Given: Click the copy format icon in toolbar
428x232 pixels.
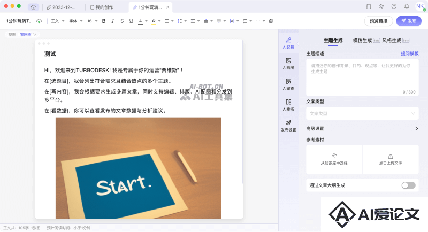Looking at the screenshot, I should pyautogui.click(x=271, y=21).
